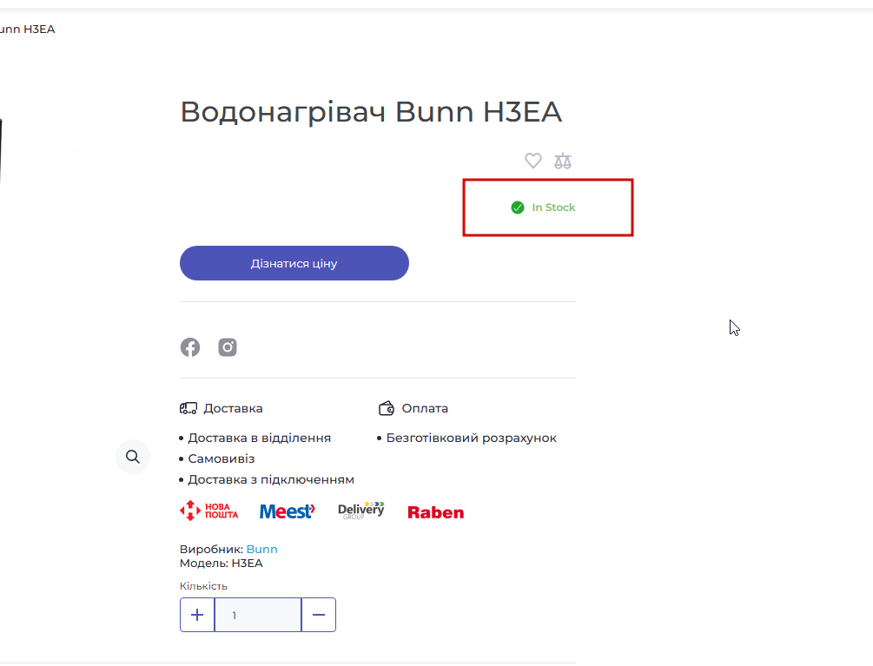873x666 pixels.
Task: Click the Delivery Group logo
Action: (360, 511)
